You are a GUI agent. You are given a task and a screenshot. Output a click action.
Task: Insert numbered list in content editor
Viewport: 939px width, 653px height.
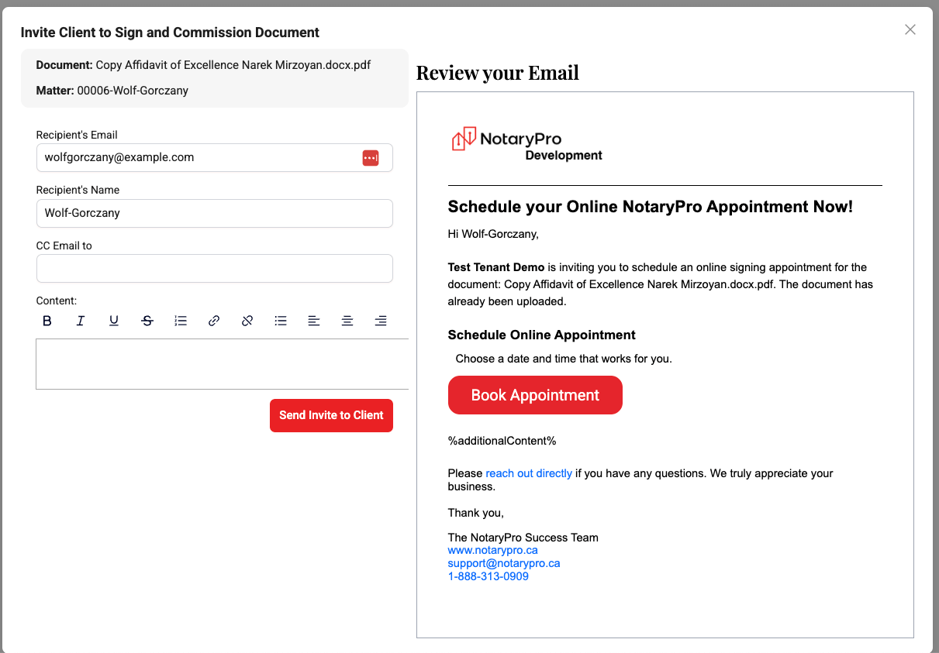[x=181, y=321]
